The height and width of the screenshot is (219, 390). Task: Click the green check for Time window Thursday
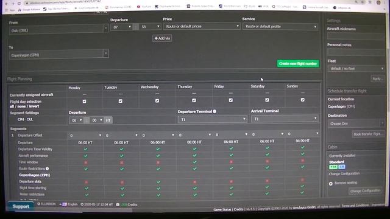194,162
